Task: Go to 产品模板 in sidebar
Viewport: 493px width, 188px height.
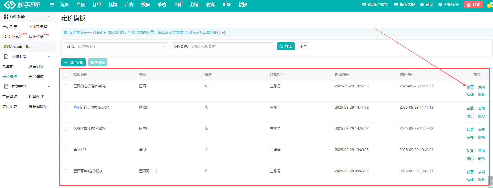Action: tap(36, 77)
